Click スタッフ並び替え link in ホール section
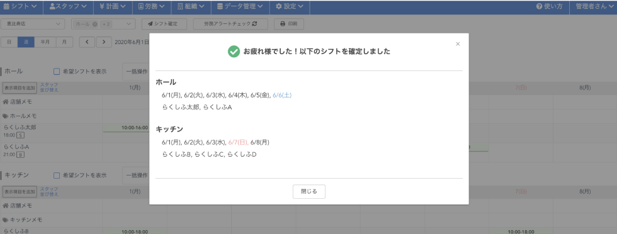 tap(49, 87)
